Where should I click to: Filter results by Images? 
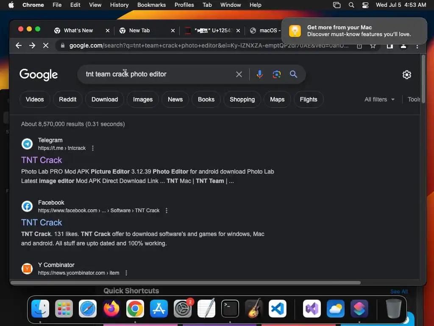[143, 99]
